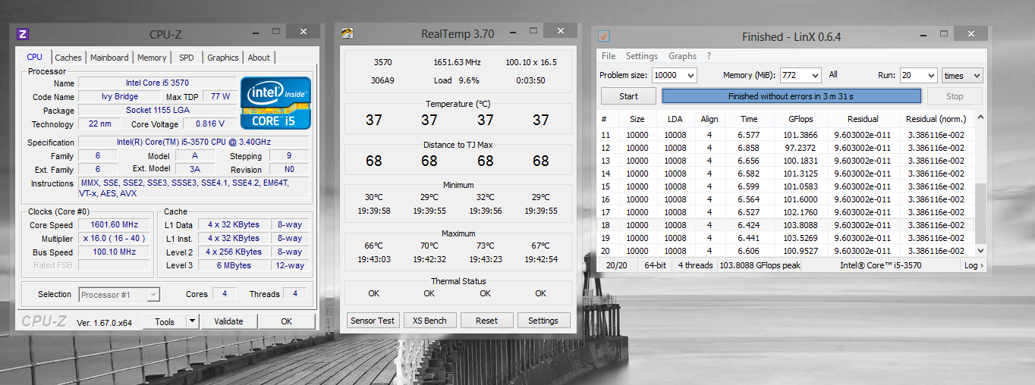
Task: Switch to the Mainboard tab
Action: (x=109, y=58)
